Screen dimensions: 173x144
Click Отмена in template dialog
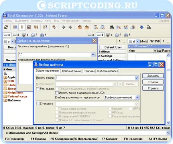click(153, 82)
